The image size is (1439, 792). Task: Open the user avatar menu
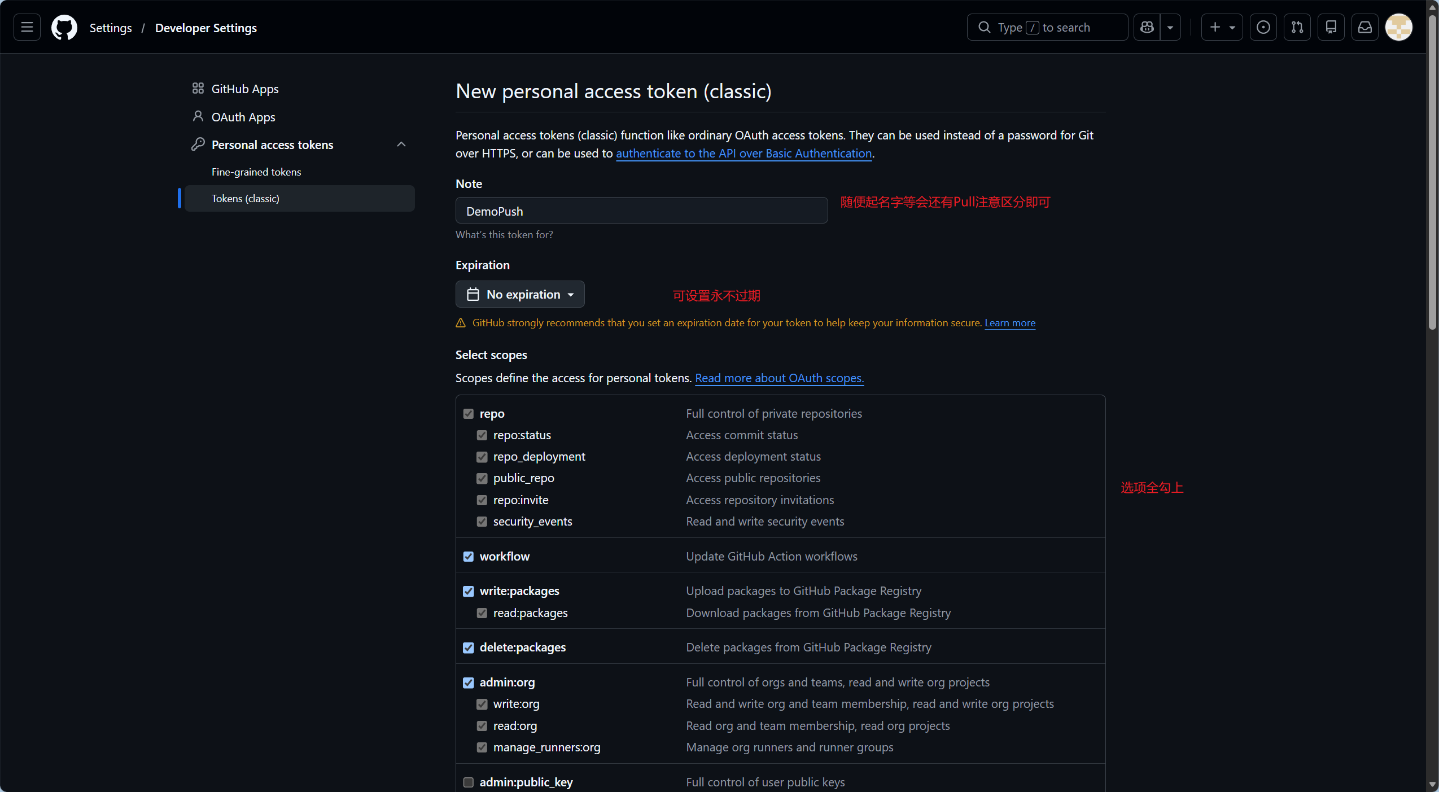coord(1399,27)
